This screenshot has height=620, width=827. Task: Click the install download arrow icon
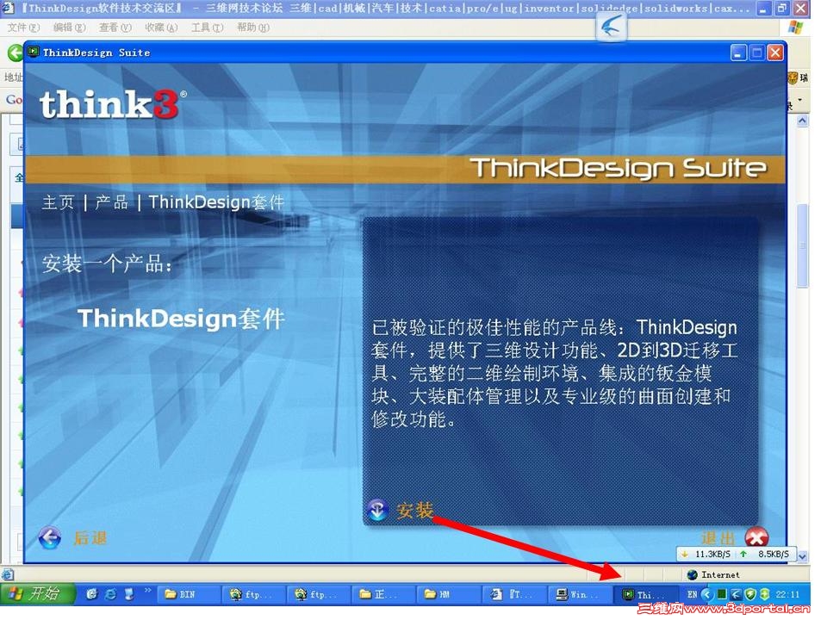pos(377,511)
